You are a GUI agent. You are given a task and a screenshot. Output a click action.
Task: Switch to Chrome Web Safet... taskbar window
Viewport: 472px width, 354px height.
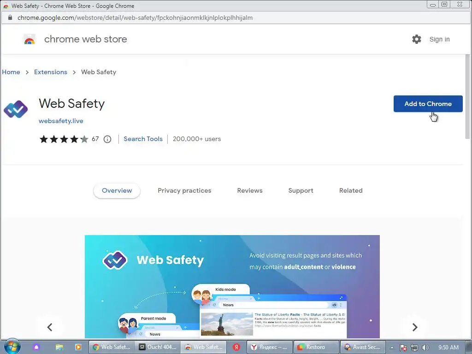click(112, 347)
